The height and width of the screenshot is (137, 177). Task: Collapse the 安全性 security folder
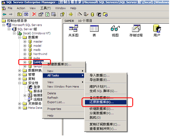[19, 83]
